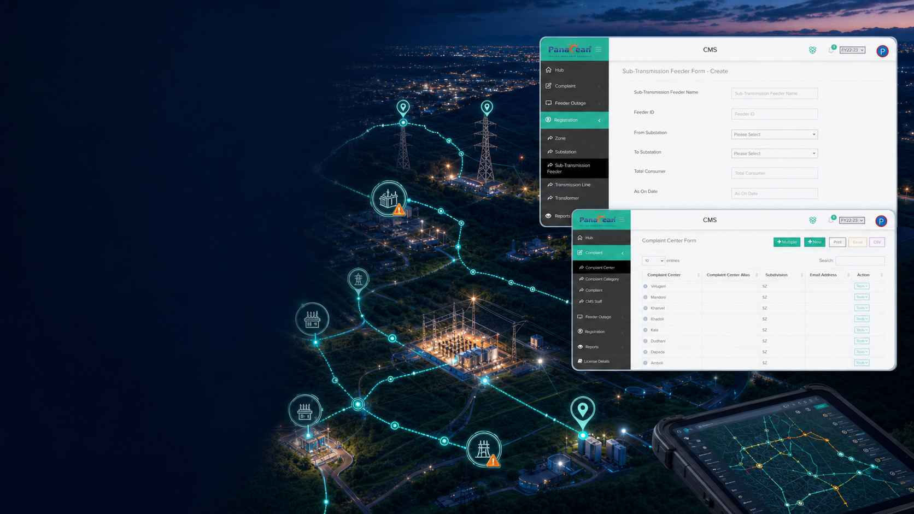This screenshot has width=914, height=514.
Task: Click the eye icon beside Reports in the Feeder form window
Action: 548,216
